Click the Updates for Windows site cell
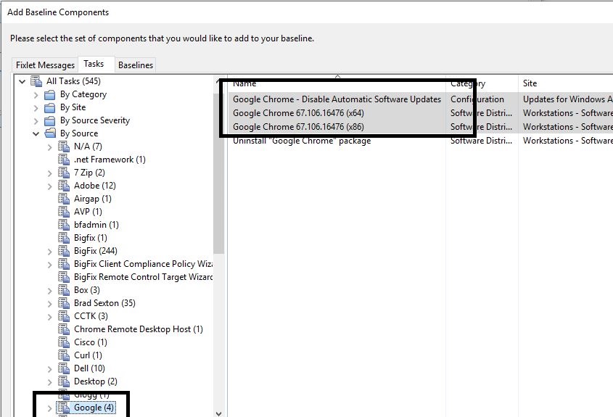613x417 pixels. pyautogui.click(x=567, y=99)
